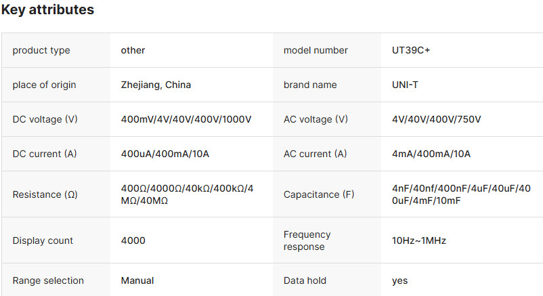This screenshot has height=296, width=543.
Task: Select the AC current value 4mA/400mA/10A
Action: tap(431, 154)
